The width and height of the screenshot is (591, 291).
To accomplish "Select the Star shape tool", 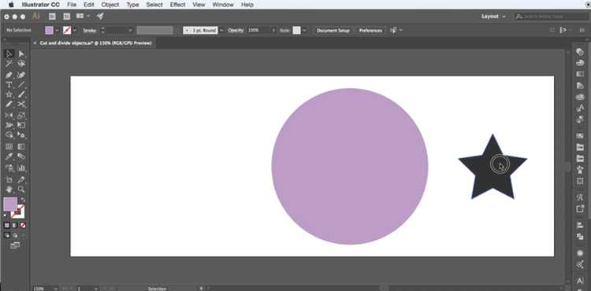I will pos(9,94).
